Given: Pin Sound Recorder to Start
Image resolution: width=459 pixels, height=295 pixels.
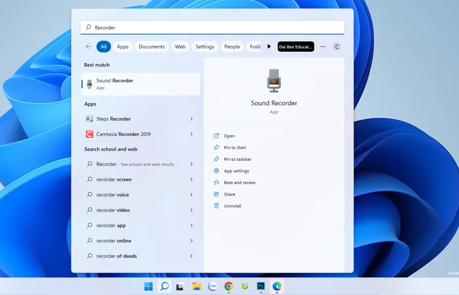Looking at the screenshot, I should [x=235, y=147].
